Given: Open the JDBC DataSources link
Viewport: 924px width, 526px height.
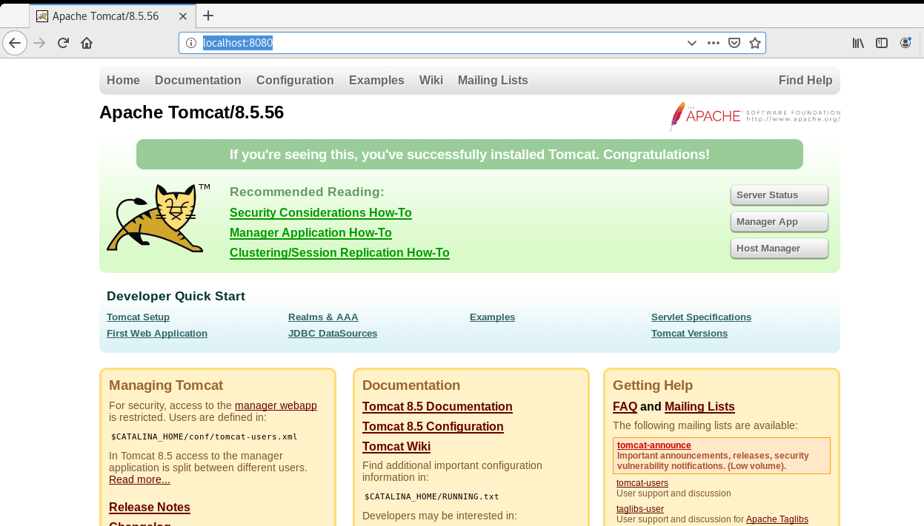Looking at the screenshot, I should pos(333,334).
